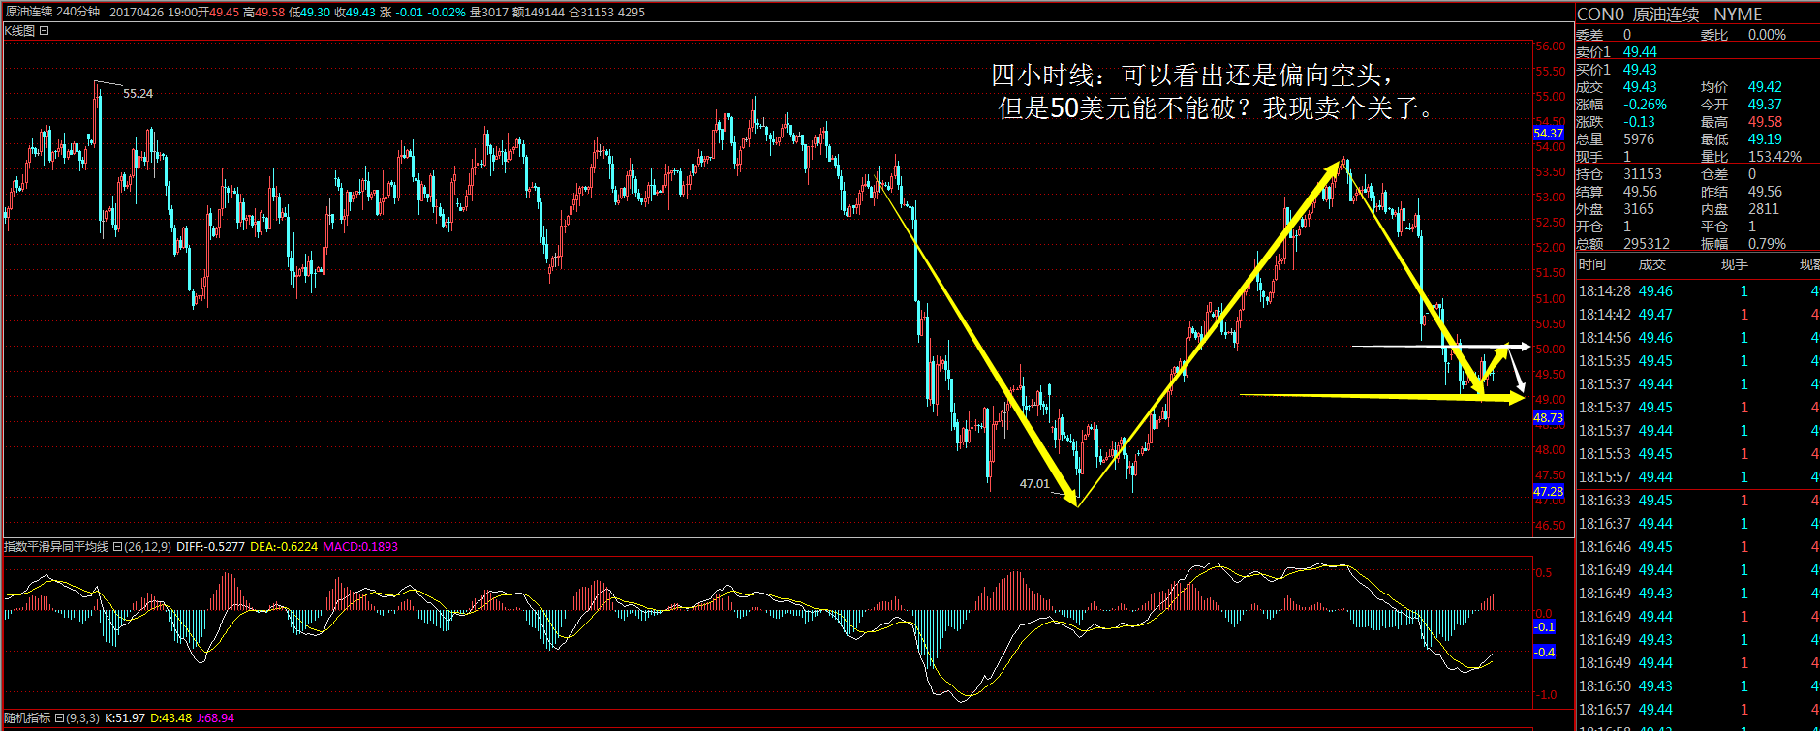This screenshot has width=1820, height=731.
Task: Toggle the 随机指标 panel collapse box
Action: [59, 718]
